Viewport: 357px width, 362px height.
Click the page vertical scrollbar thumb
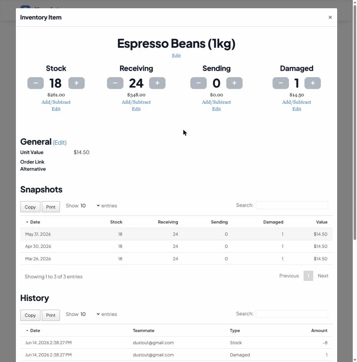(x=355, y=122)
